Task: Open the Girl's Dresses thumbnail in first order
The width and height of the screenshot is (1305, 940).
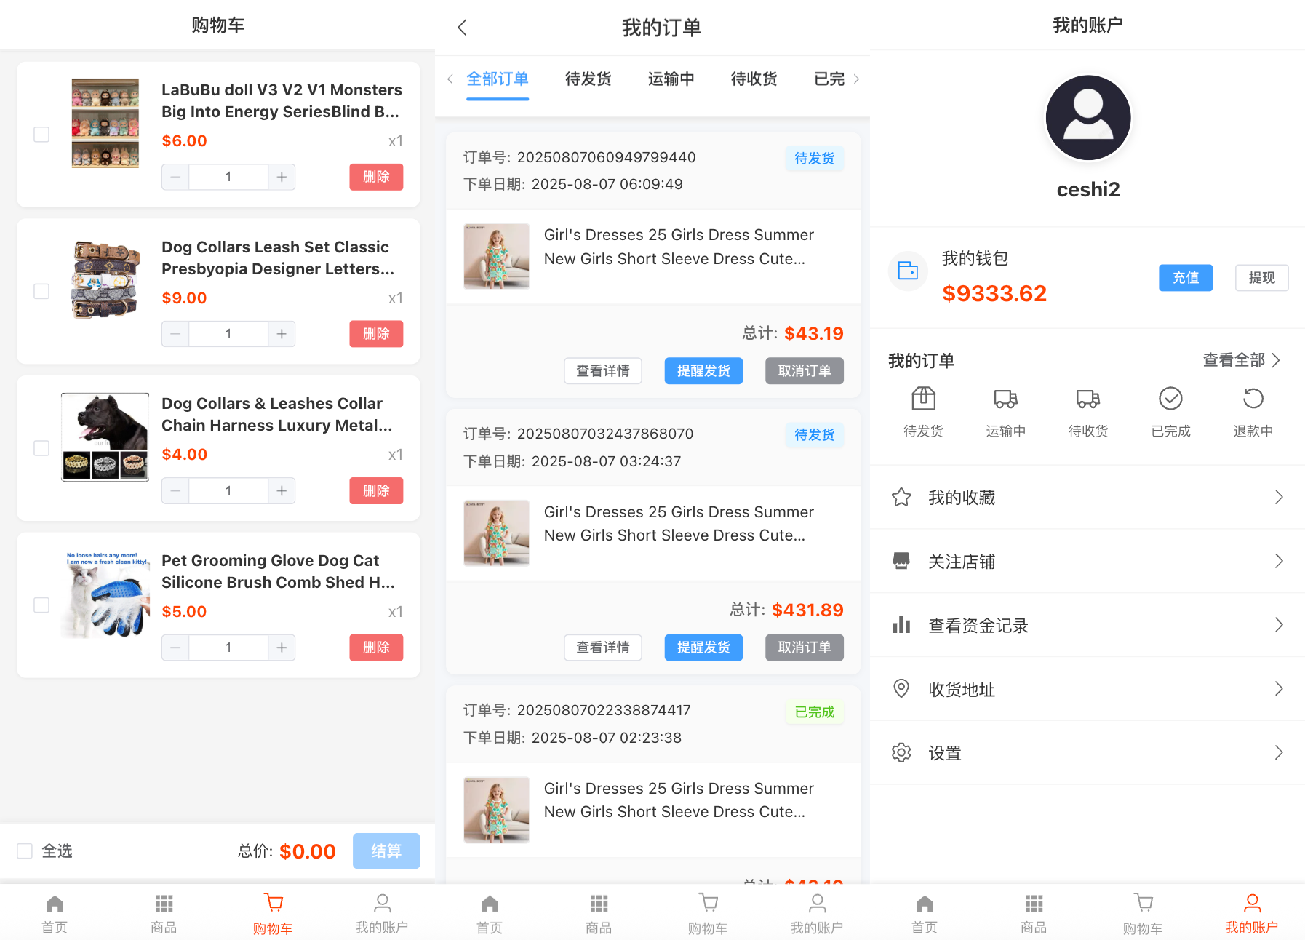Action: click(497, 256)
